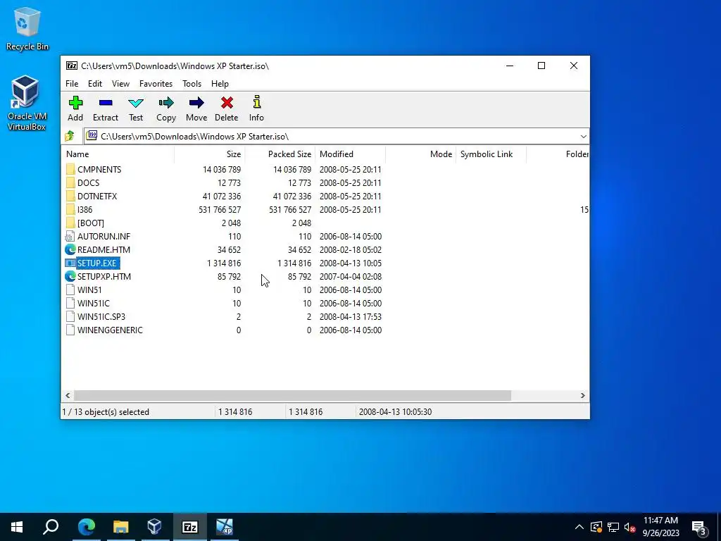Go up one folder level icon
721x541 pixels.
pyautogui.click(x=70, y=136)
